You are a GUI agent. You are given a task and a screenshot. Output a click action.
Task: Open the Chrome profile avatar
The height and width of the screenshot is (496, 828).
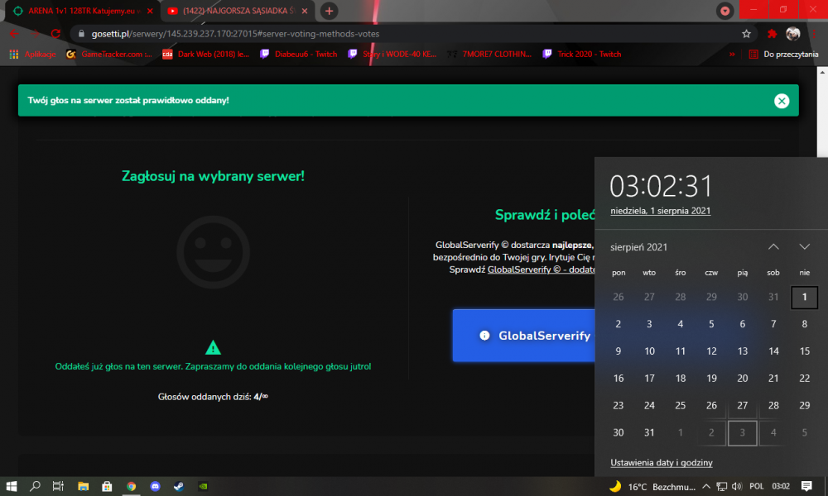tap(792, 34)
